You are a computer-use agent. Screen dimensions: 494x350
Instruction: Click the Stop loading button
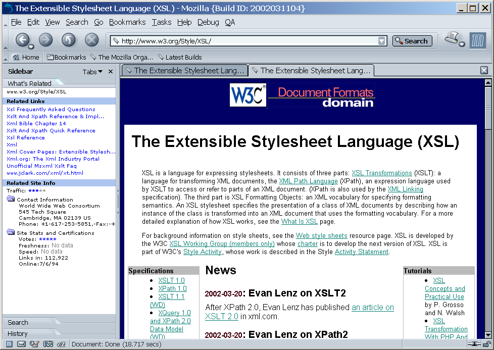92,40
